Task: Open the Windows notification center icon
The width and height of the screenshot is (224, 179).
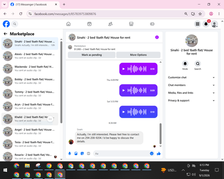Action: click(217, 170)
